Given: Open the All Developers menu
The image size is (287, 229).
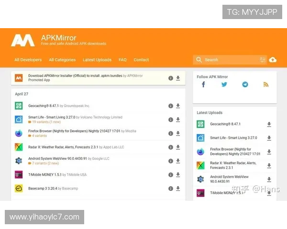Looking at the screenshot, I should (x=28, y=60).
